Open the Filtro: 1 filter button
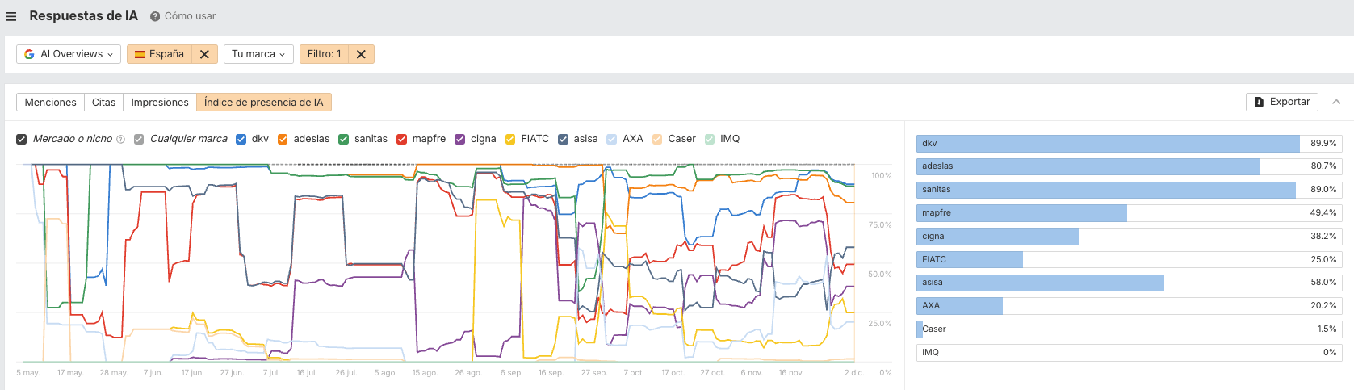Image resolution: width=1354 pixels, height=390 pixels. pos(324,54)
